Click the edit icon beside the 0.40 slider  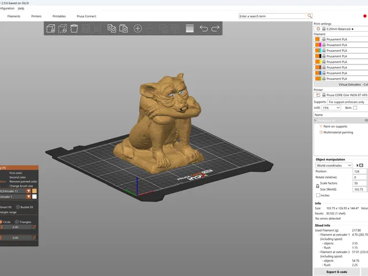[x=34, y=227]
